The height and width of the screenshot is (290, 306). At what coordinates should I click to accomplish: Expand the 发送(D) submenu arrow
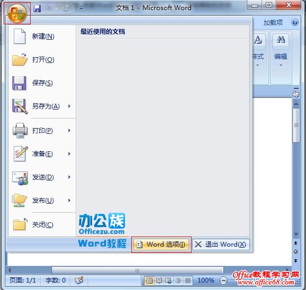(69, 177)
